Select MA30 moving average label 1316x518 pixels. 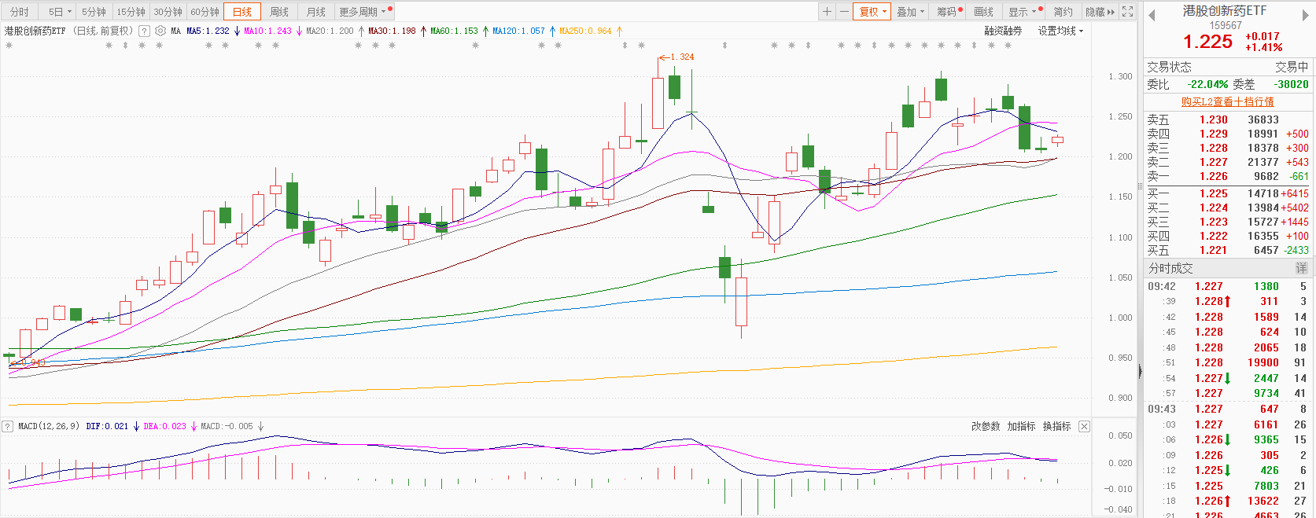[x=392, y=31]
